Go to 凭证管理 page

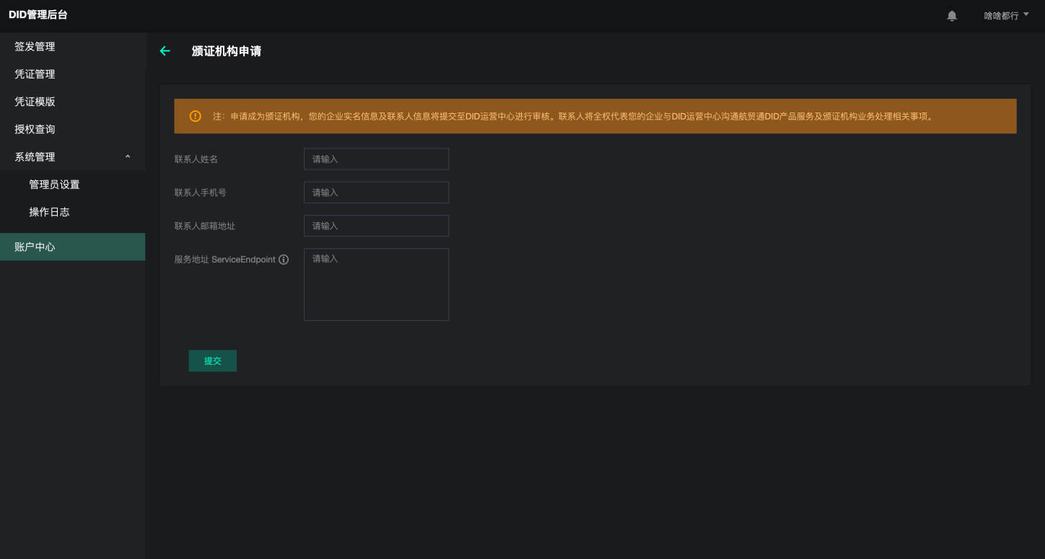[x=35, y=74]
